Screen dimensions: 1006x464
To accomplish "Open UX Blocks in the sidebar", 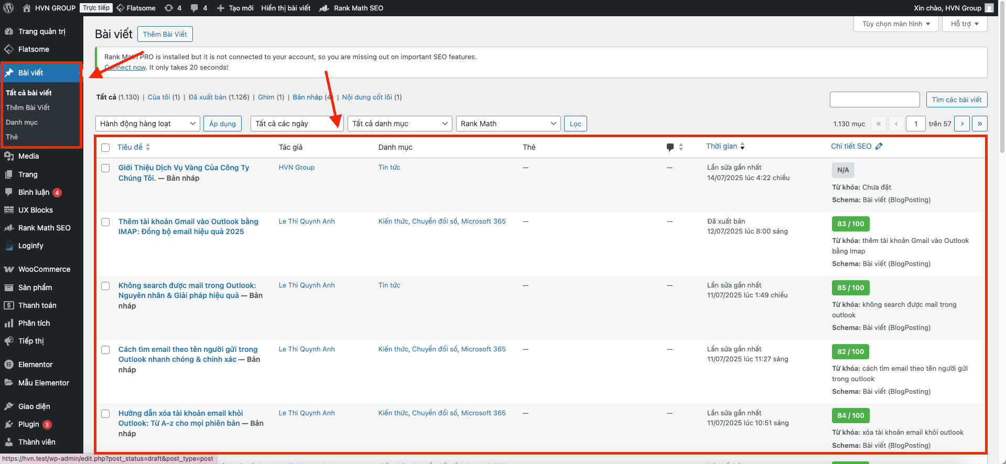I will point(41,210).
